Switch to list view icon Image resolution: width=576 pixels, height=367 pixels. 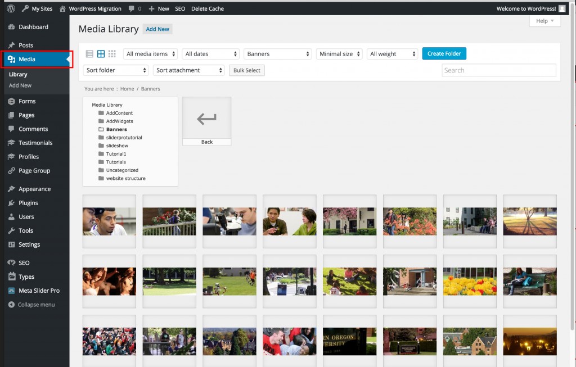(89, 54)
